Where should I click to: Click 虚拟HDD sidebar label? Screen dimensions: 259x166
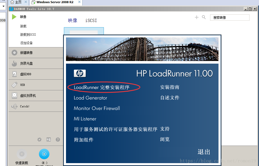point(26,74)
